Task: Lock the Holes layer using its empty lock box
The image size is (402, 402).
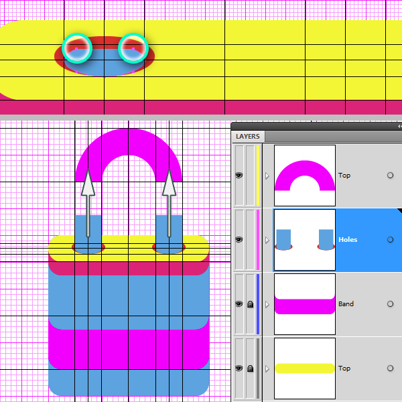Action: tap(250, 240)
